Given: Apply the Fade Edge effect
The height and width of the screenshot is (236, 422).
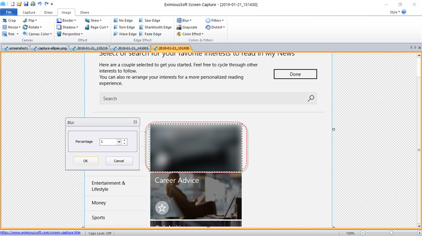Looking at the screenshot, I should click(150, 34).
